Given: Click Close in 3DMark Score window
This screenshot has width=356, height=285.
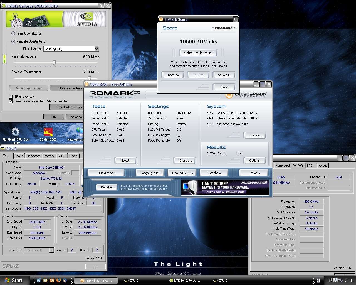Looking at the screenshot, I should (224, 87).
